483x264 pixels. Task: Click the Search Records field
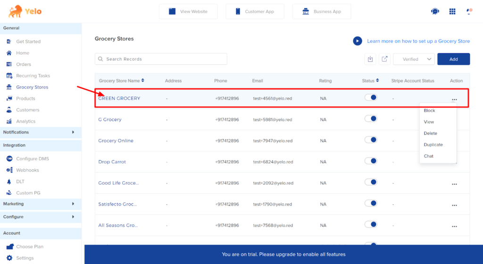[161, 59]
